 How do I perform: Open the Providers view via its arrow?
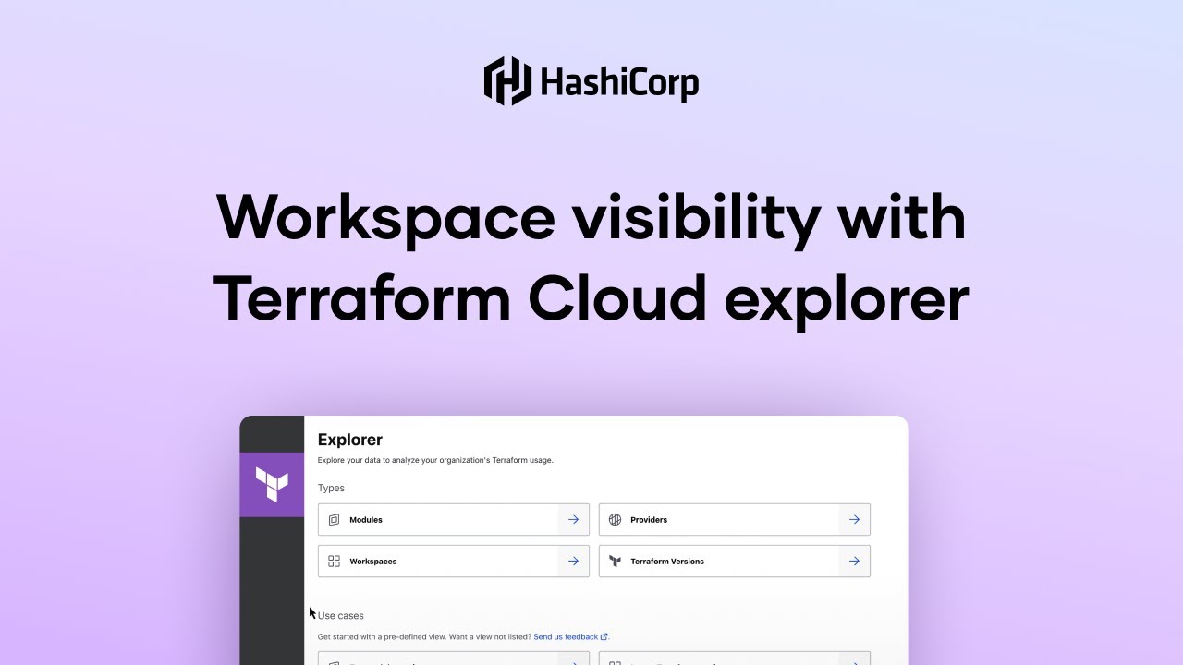click(854, 519)
